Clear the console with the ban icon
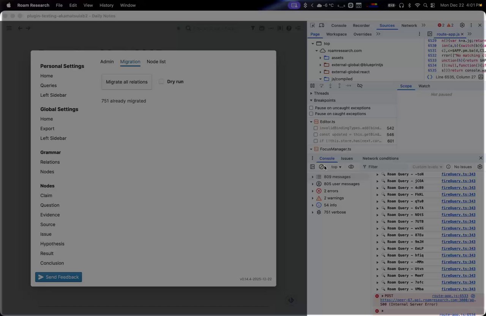 click(x=322, y=167)
